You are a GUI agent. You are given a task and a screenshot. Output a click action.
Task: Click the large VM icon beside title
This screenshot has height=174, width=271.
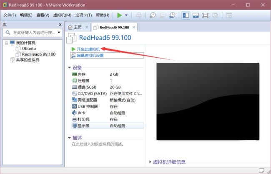[71, 38]
